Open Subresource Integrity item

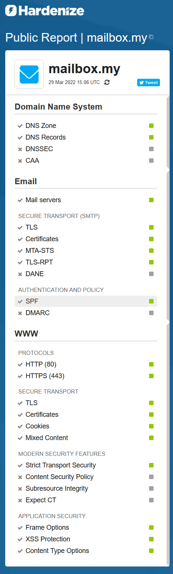click(x=86, y=488)
